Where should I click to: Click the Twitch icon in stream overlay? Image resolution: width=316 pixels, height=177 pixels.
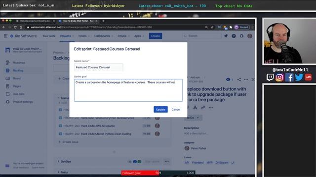[270, 77]
